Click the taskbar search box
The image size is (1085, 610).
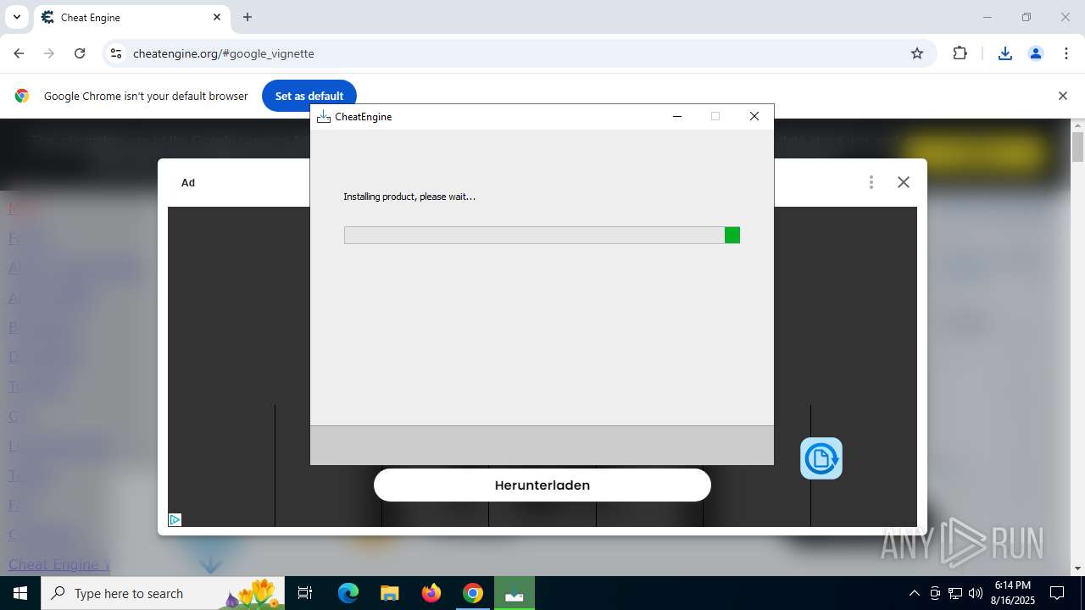[x=163, y=593]
